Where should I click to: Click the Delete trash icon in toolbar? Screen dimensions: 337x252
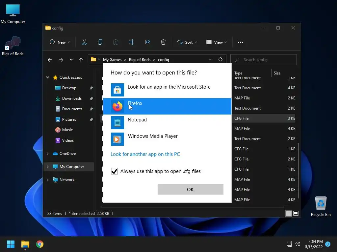pos(163,42)
